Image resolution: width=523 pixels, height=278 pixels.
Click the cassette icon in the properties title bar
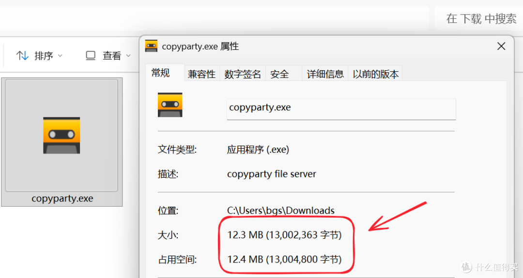[x=151, y=46]
